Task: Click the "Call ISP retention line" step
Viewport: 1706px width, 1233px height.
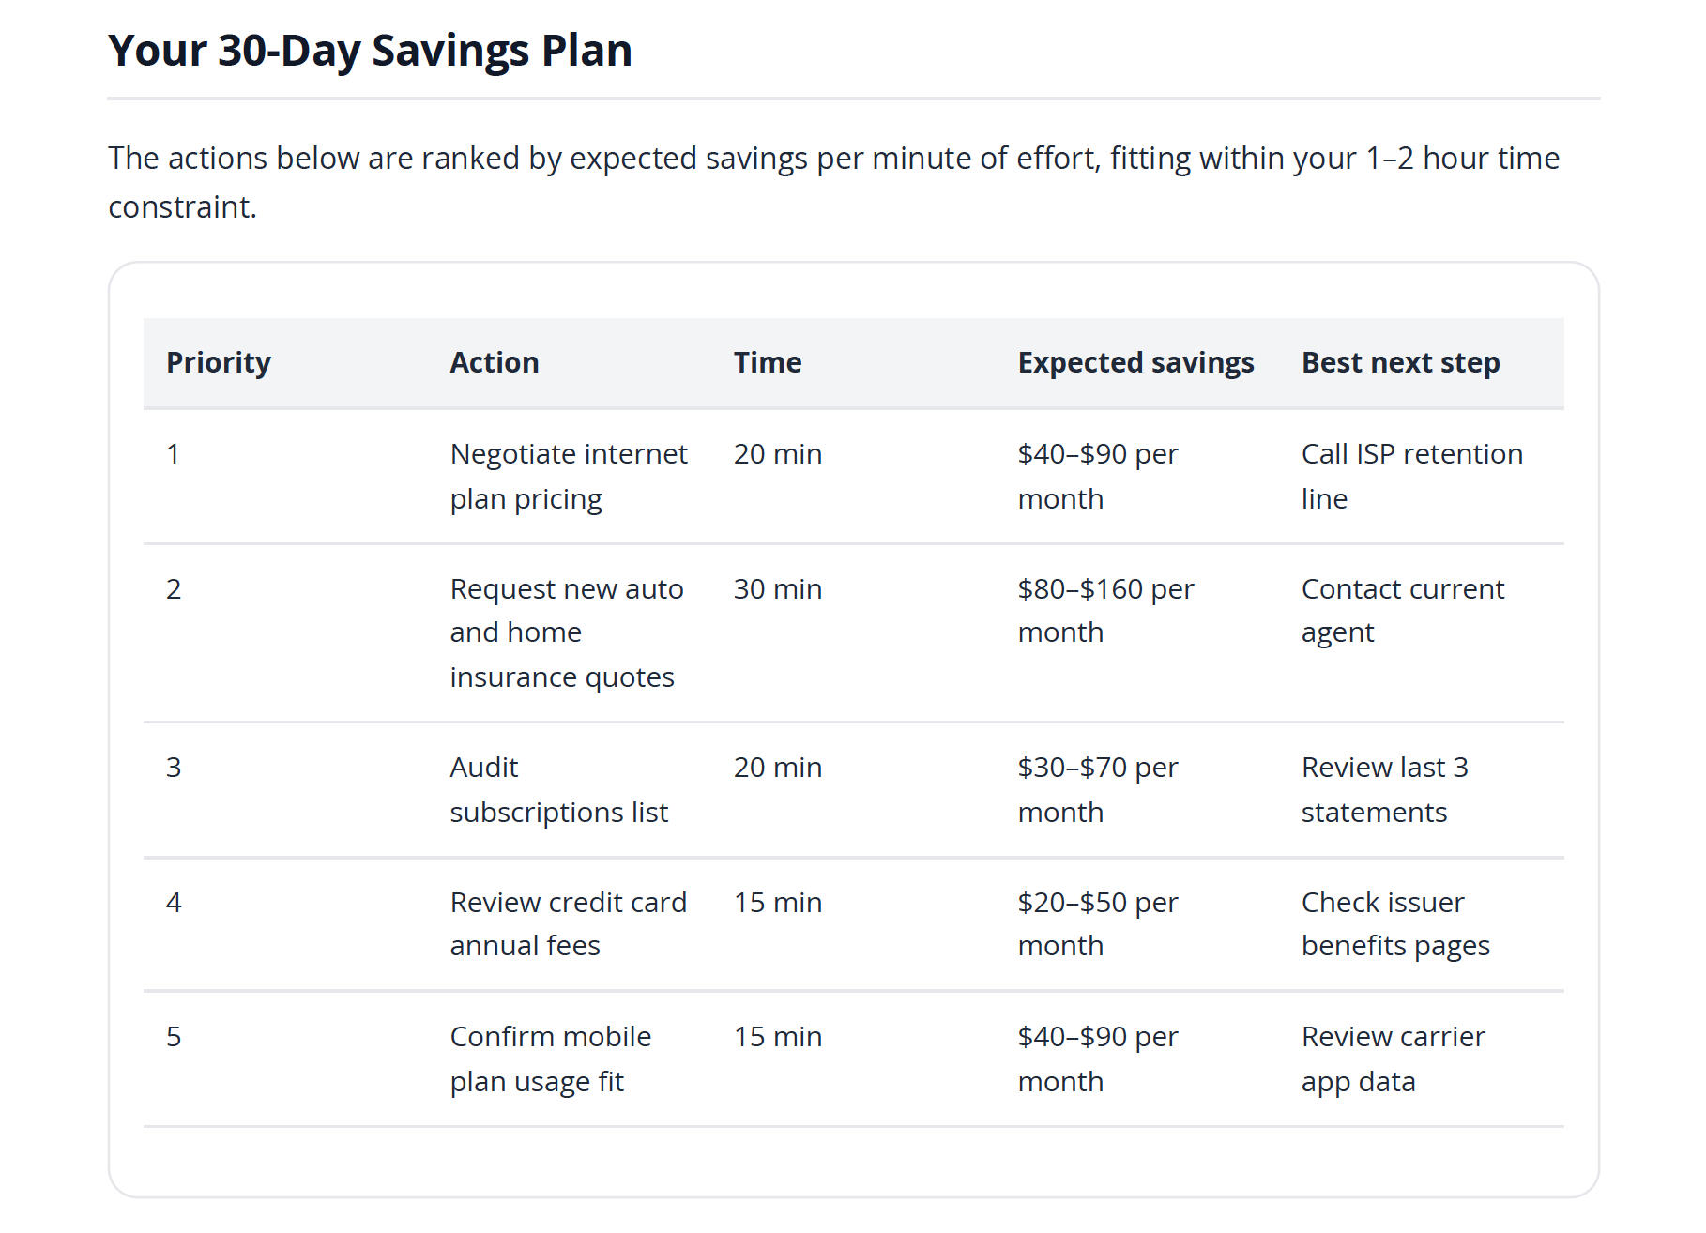Action: click(x=1410, y=476)
